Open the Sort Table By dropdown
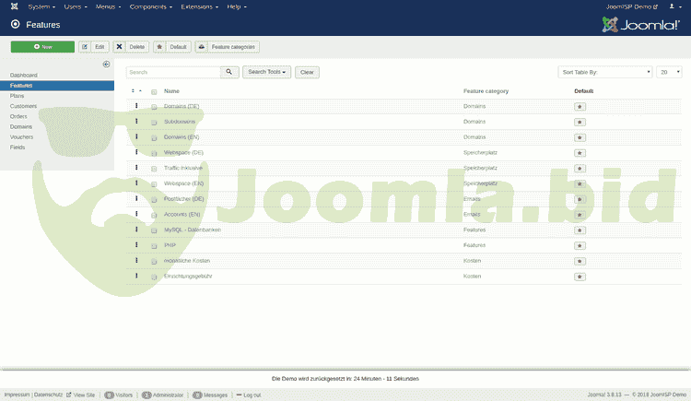691x401 pixels. (x=604, y=71)
